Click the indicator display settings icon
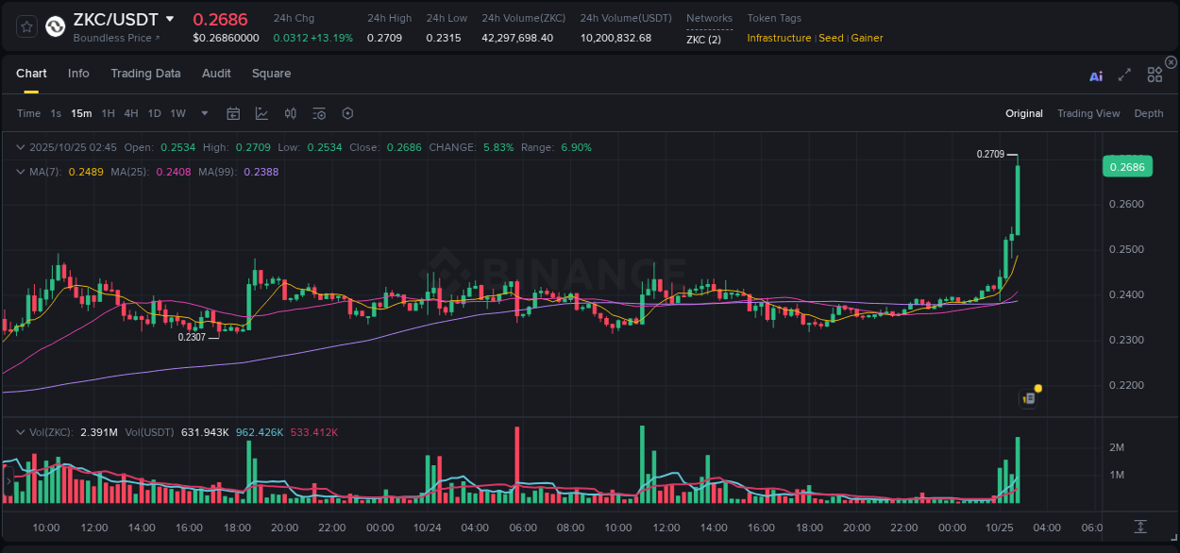Image resolution: width=1180 pixels, height=553 pixels. click(x=319, y=113)
